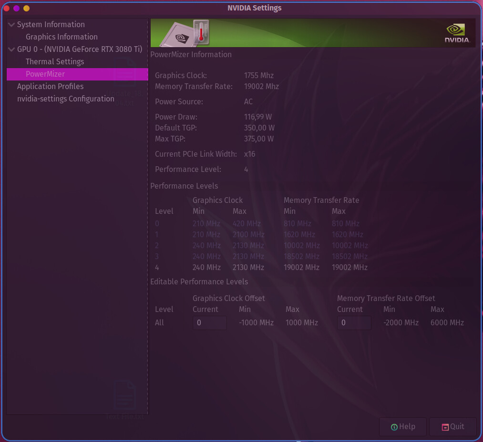Click the NVIDIA Settings window title
Screen dimensions: 483x442
click(255, 8)
